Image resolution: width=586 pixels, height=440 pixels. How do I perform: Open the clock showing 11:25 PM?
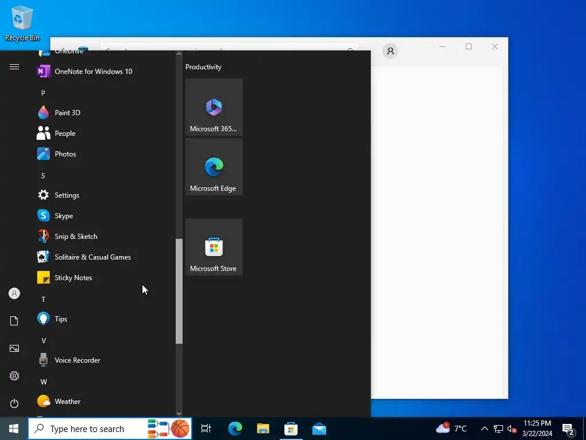coord(537,429)
